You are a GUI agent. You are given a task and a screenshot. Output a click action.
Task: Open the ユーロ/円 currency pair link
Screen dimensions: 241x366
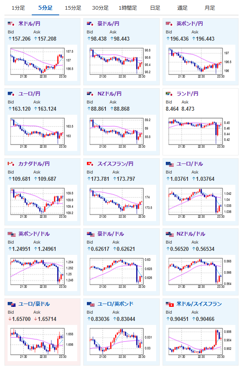[29, 93]
